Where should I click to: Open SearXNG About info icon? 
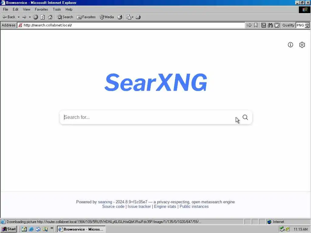(290, 45)
